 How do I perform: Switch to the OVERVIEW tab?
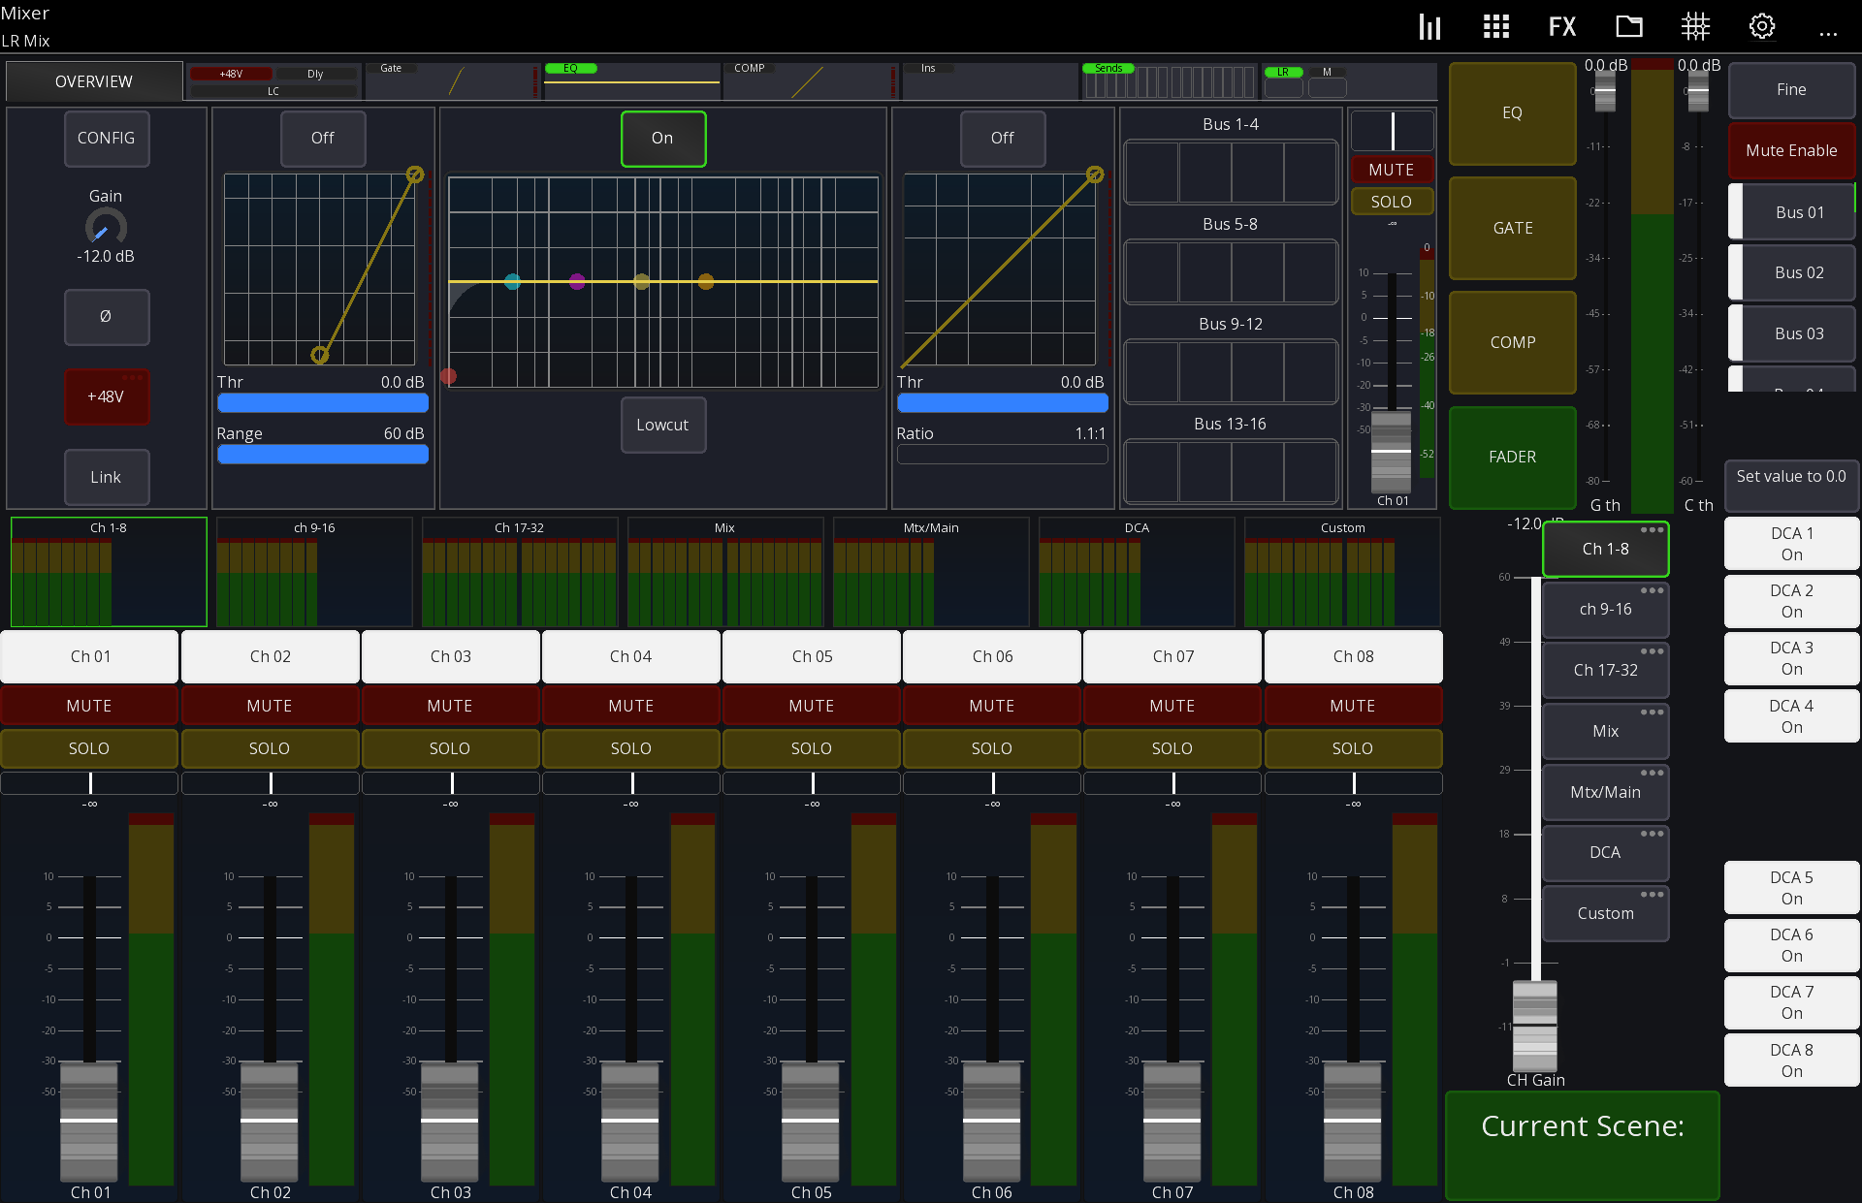94,81
